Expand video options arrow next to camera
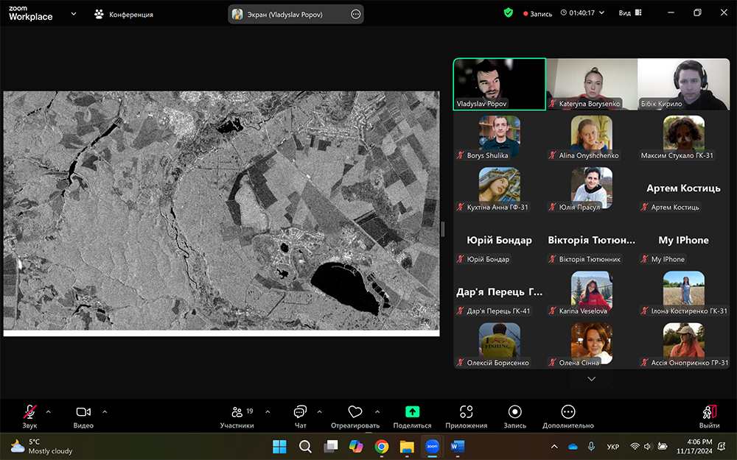 click(105, 411)
